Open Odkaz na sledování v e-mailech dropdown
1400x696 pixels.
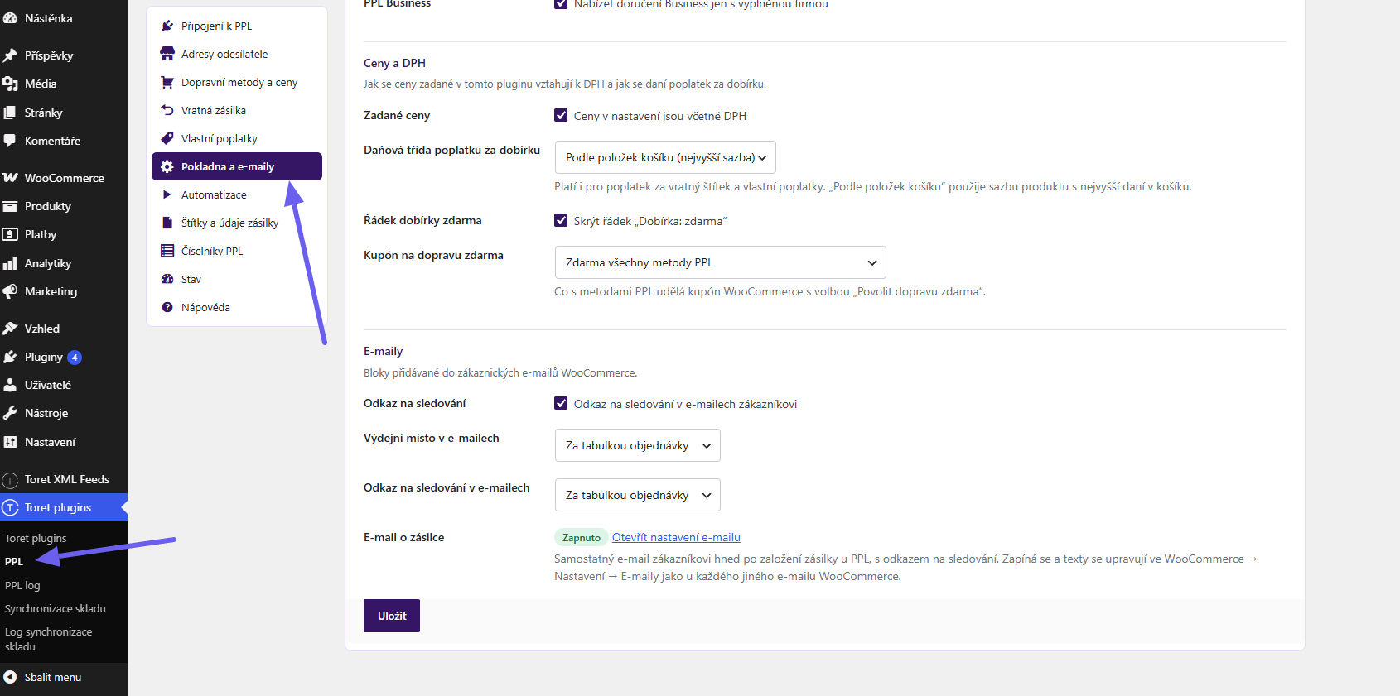(637, 495)
